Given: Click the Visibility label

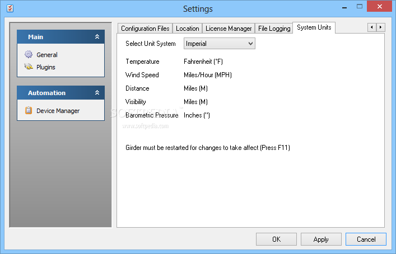Looking at the screenshot, I should click(136, 102).
